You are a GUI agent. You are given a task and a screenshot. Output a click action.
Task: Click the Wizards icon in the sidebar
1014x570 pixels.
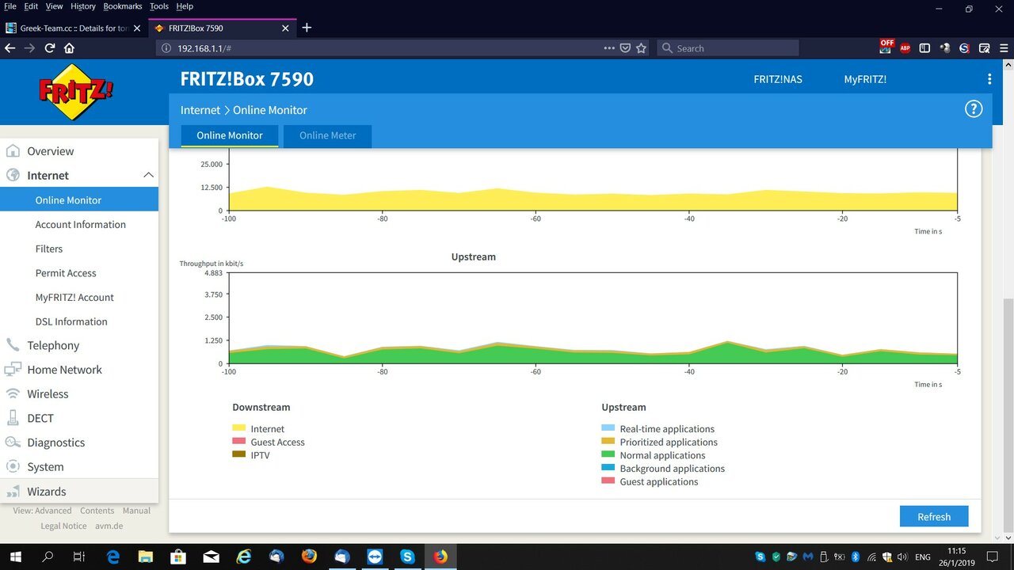pos(13,492)
